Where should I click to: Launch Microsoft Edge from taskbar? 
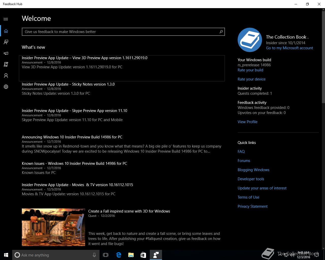[x=119, y=255]
